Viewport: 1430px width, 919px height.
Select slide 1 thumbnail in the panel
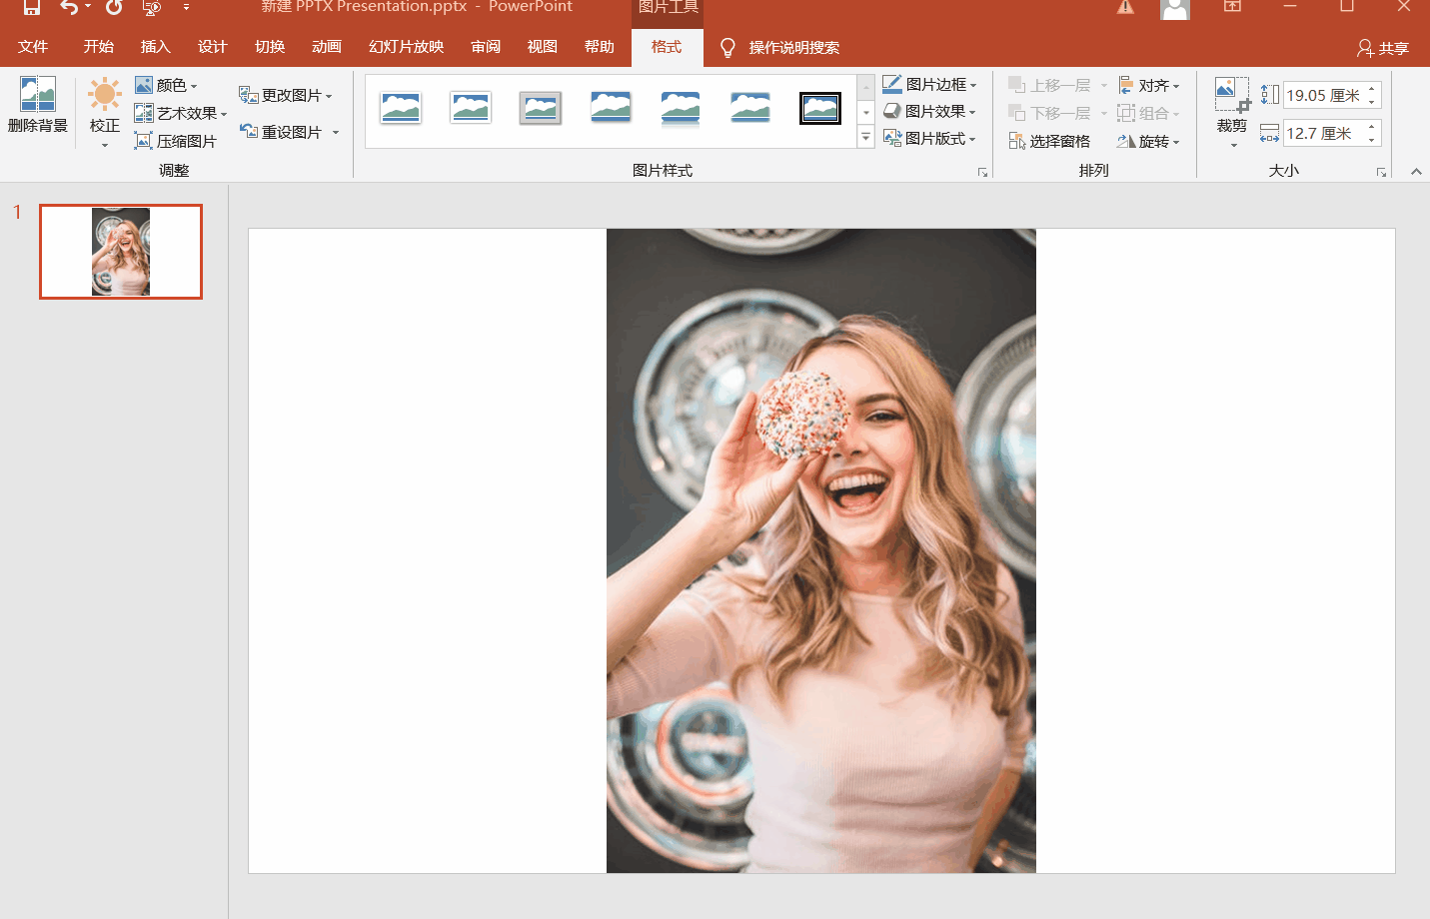[121, 252]
